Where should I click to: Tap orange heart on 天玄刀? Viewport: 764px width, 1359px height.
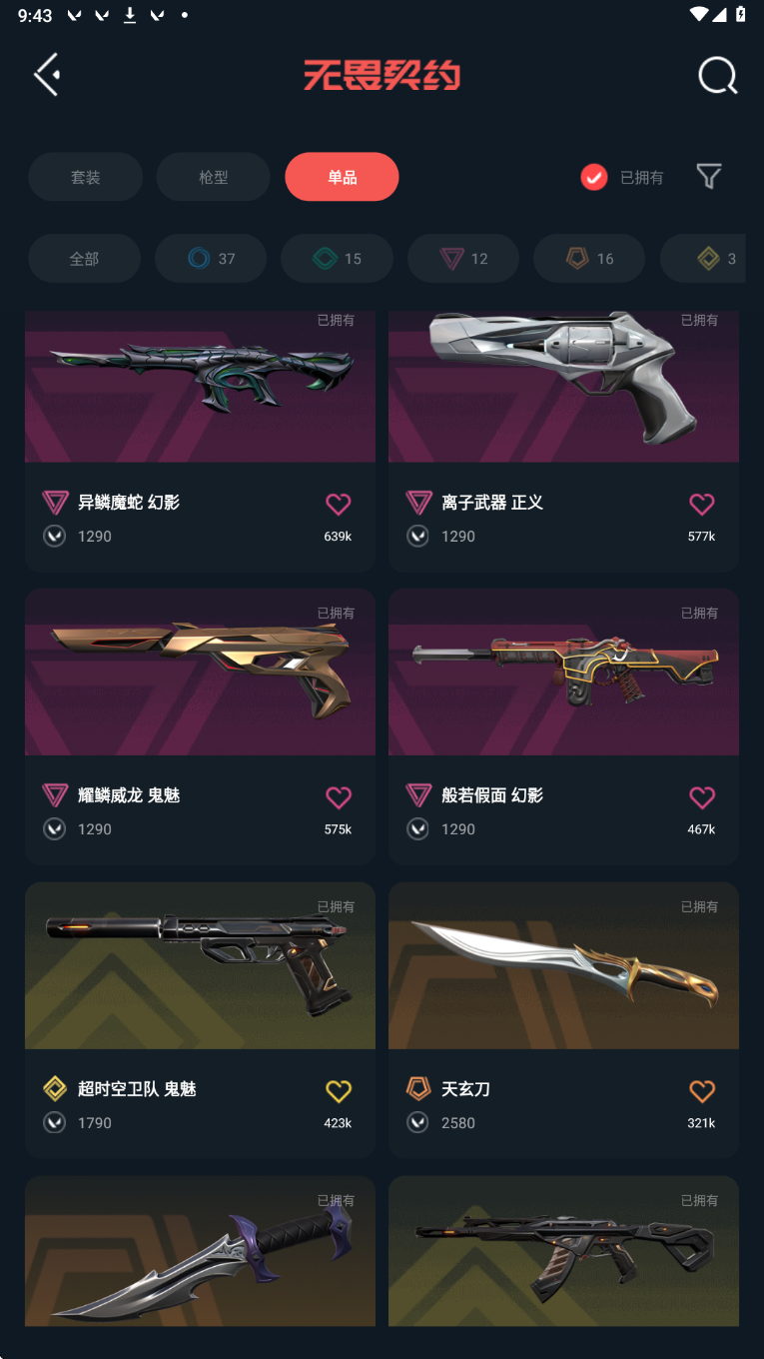(x=702, y=1090)
